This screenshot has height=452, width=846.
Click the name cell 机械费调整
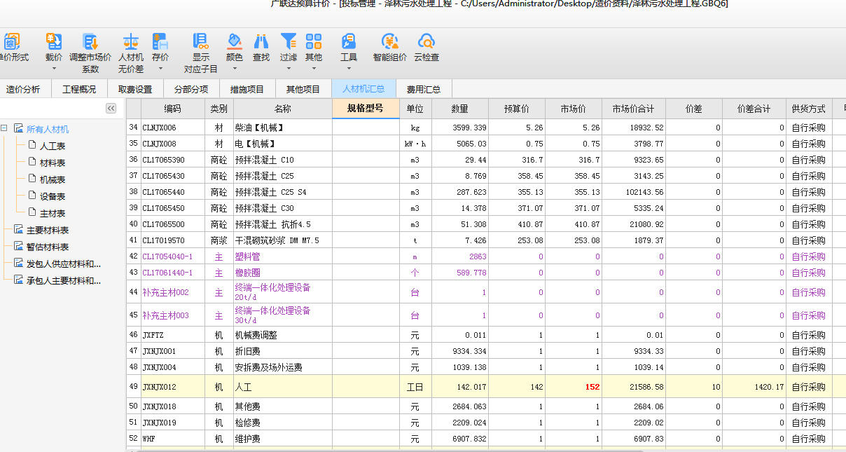pos(283,335)
